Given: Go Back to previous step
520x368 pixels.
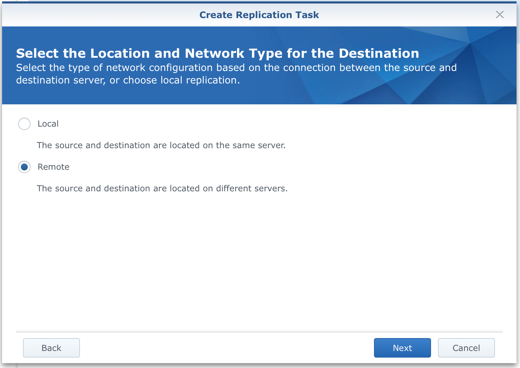Looking at the screenshot, I should [x=51, y=348].
